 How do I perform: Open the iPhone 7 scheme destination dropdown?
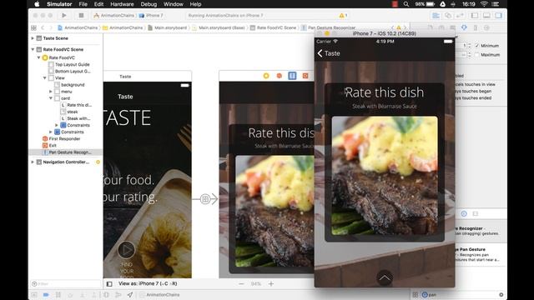pyautogui.click(x=151, y=15)
